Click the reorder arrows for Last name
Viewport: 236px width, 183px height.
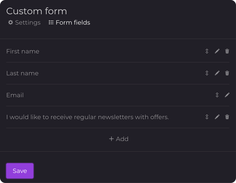pos(207,73)
